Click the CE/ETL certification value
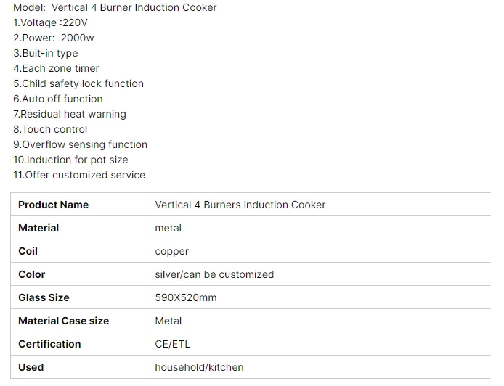 [x=173, y=344]
